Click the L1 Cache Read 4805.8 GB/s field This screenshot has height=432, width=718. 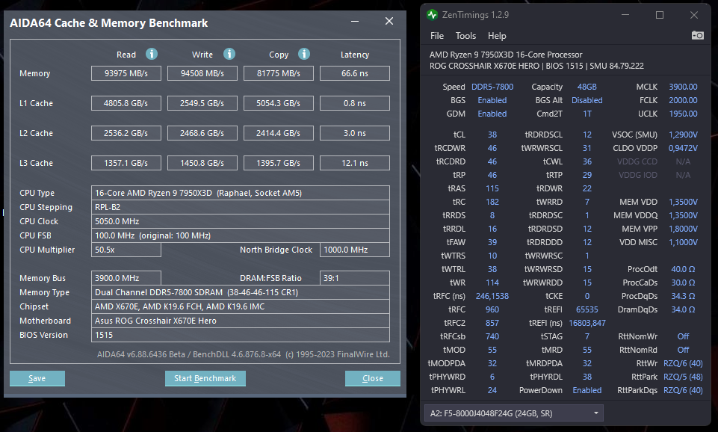point(126,103)
